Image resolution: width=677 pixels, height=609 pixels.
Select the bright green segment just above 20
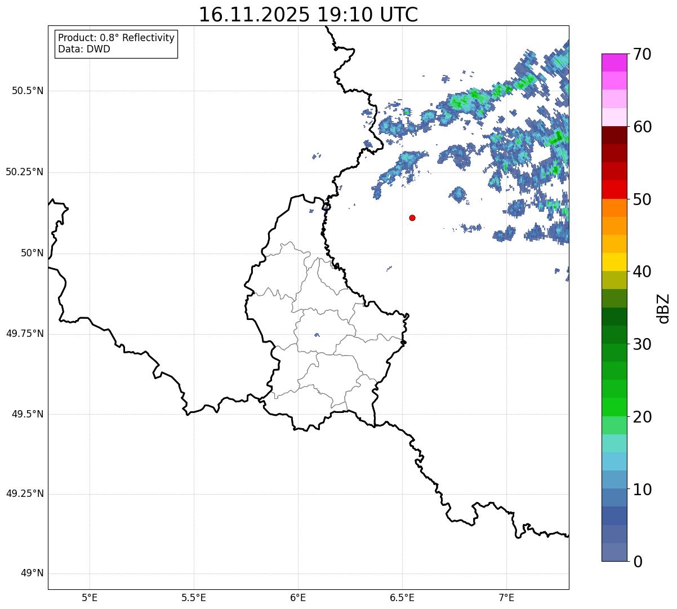point(614,407)
